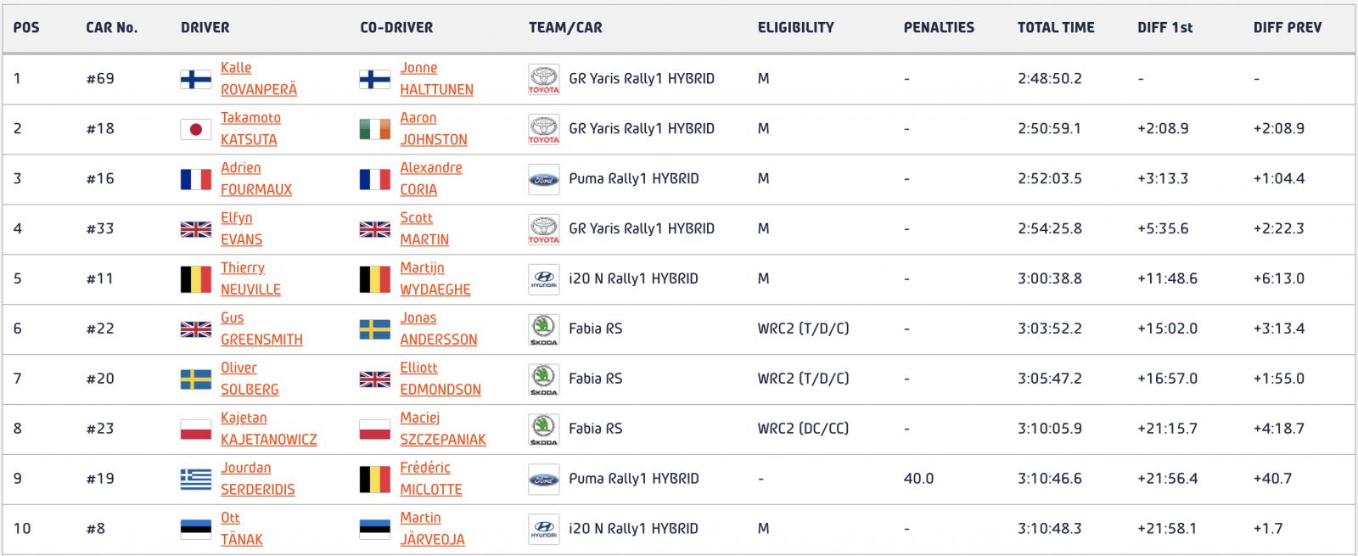Click the Greece flag beside Jourdan Serderidis
The width and height of the screenshot is (1358, 556).
[196, 479]
